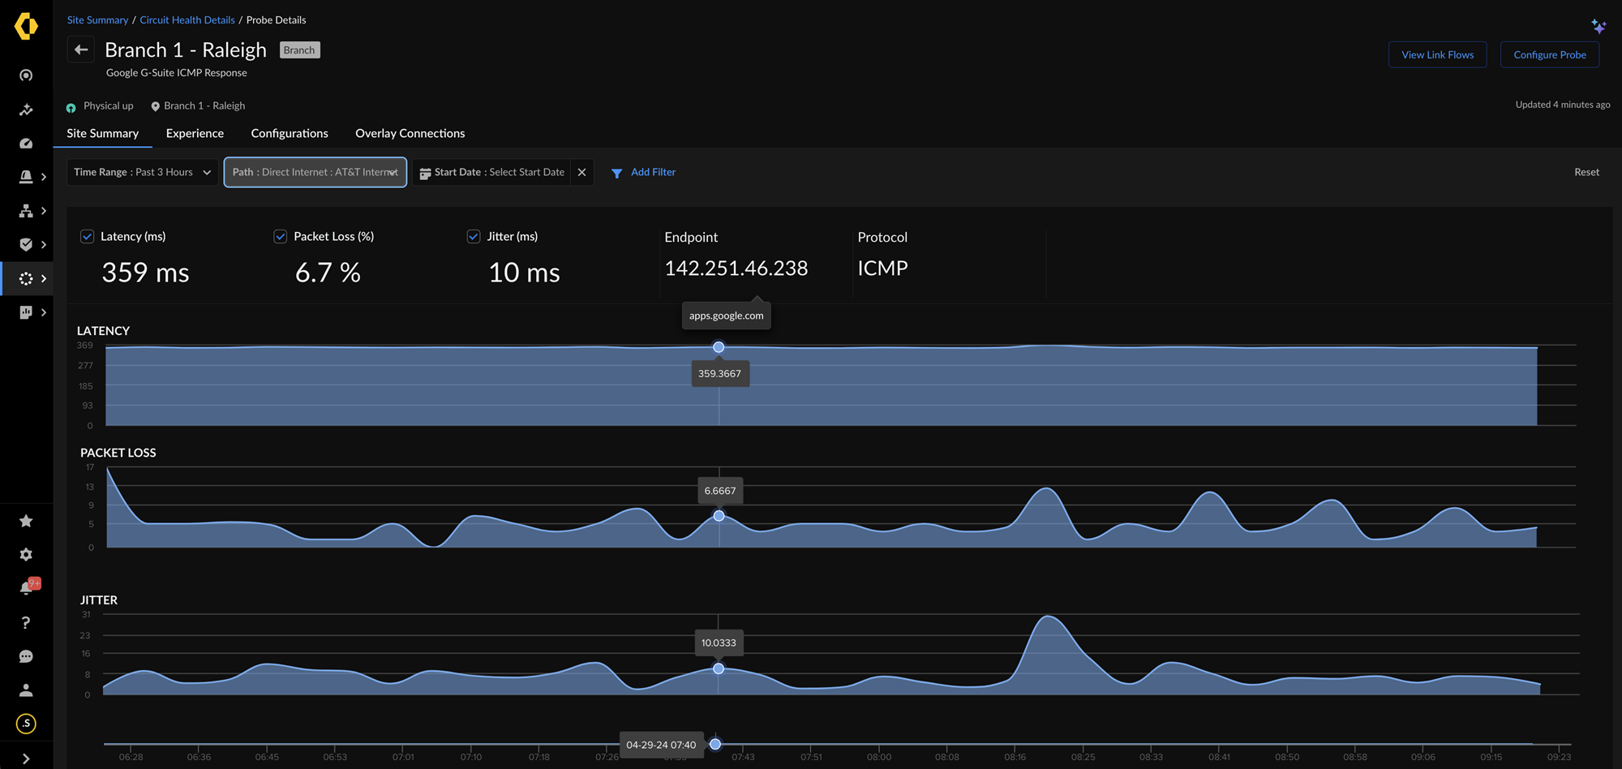Open the Path Direct Internet dropdown
Screen dimensions: 1622x769
[x=315, y=172]
